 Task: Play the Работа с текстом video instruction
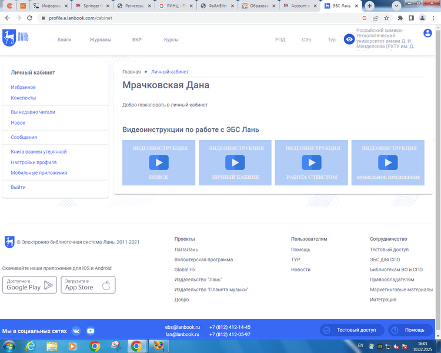click(312, 162)
